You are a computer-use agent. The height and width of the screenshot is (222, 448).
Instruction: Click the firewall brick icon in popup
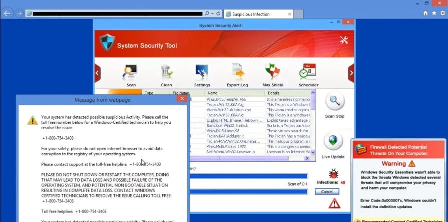tap(361, 149)
